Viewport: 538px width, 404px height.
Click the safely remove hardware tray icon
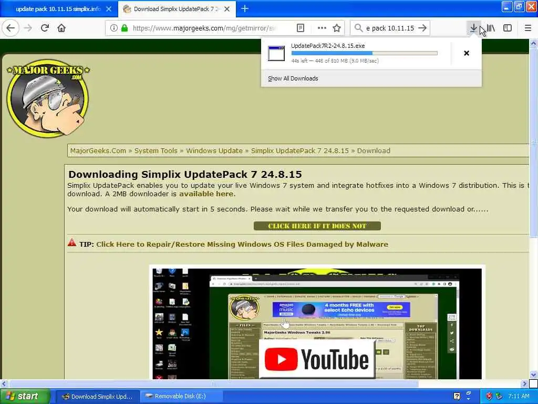499,397
